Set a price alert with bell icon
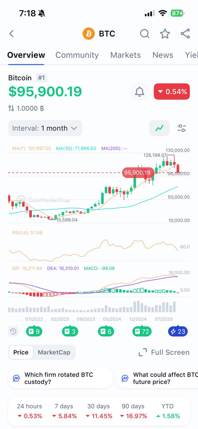 coord(140,92)
